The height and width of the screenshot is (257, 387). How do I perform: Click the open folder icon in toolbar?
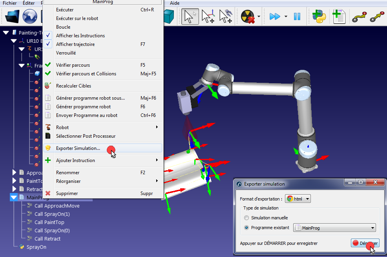coord(12,16)
